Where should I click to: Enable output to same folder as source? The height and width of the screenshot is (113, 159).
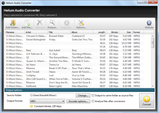pyautogui.click(x=93, y=95)
